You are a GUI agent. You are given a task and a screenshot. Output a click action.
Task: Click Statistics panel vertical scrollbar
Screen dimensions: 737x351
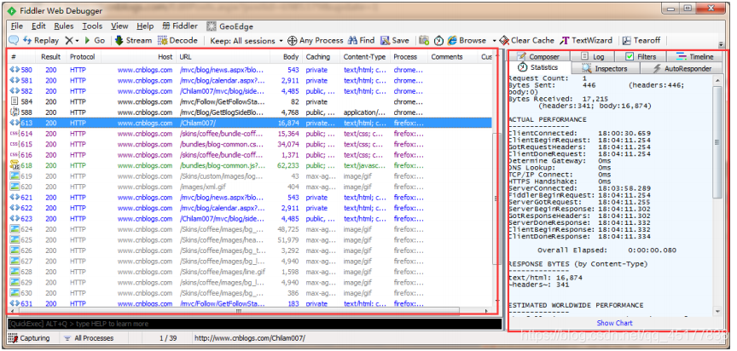717,195
